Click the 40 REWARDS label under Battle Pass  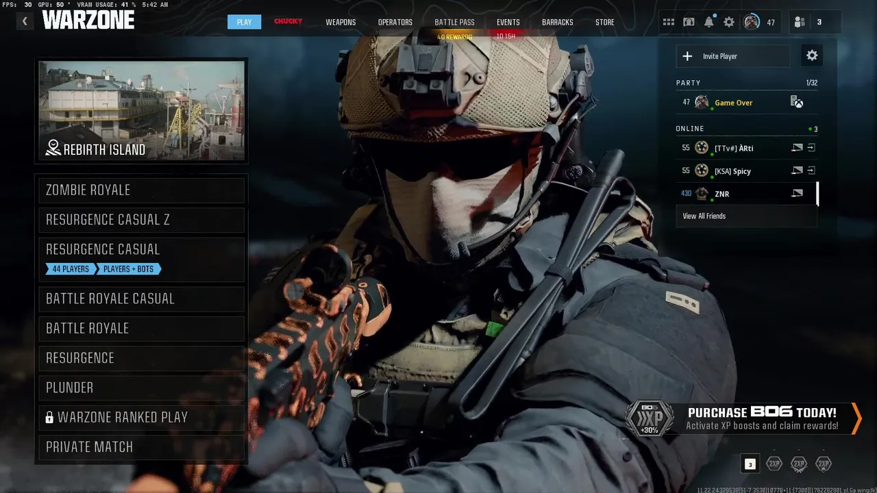point(454,36)
